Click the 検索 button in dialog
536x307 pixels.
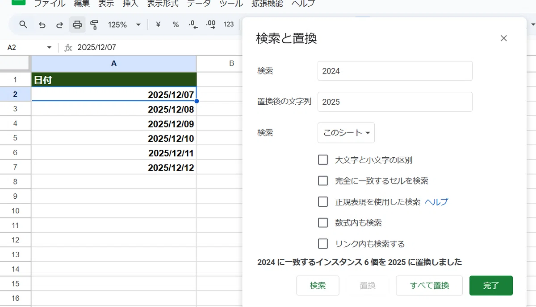pos(318,286)
